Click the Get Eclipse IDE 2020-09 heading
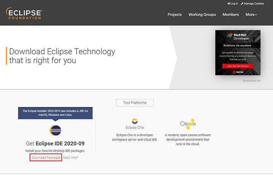This screenshot has width=273, height=175. click(x=55, y=143)
